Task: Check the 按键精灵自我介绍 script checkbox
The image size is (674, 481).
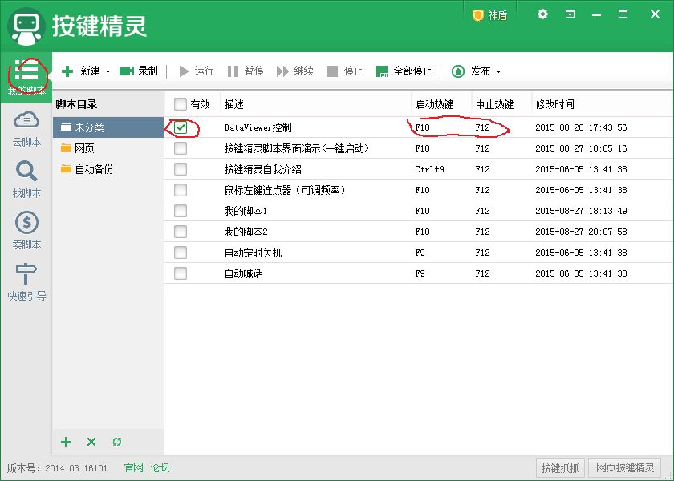Action: point(181,169)
